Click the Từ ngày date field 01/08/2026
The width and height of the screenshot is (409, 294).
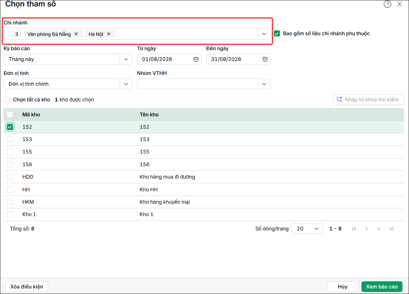[169, 59]
